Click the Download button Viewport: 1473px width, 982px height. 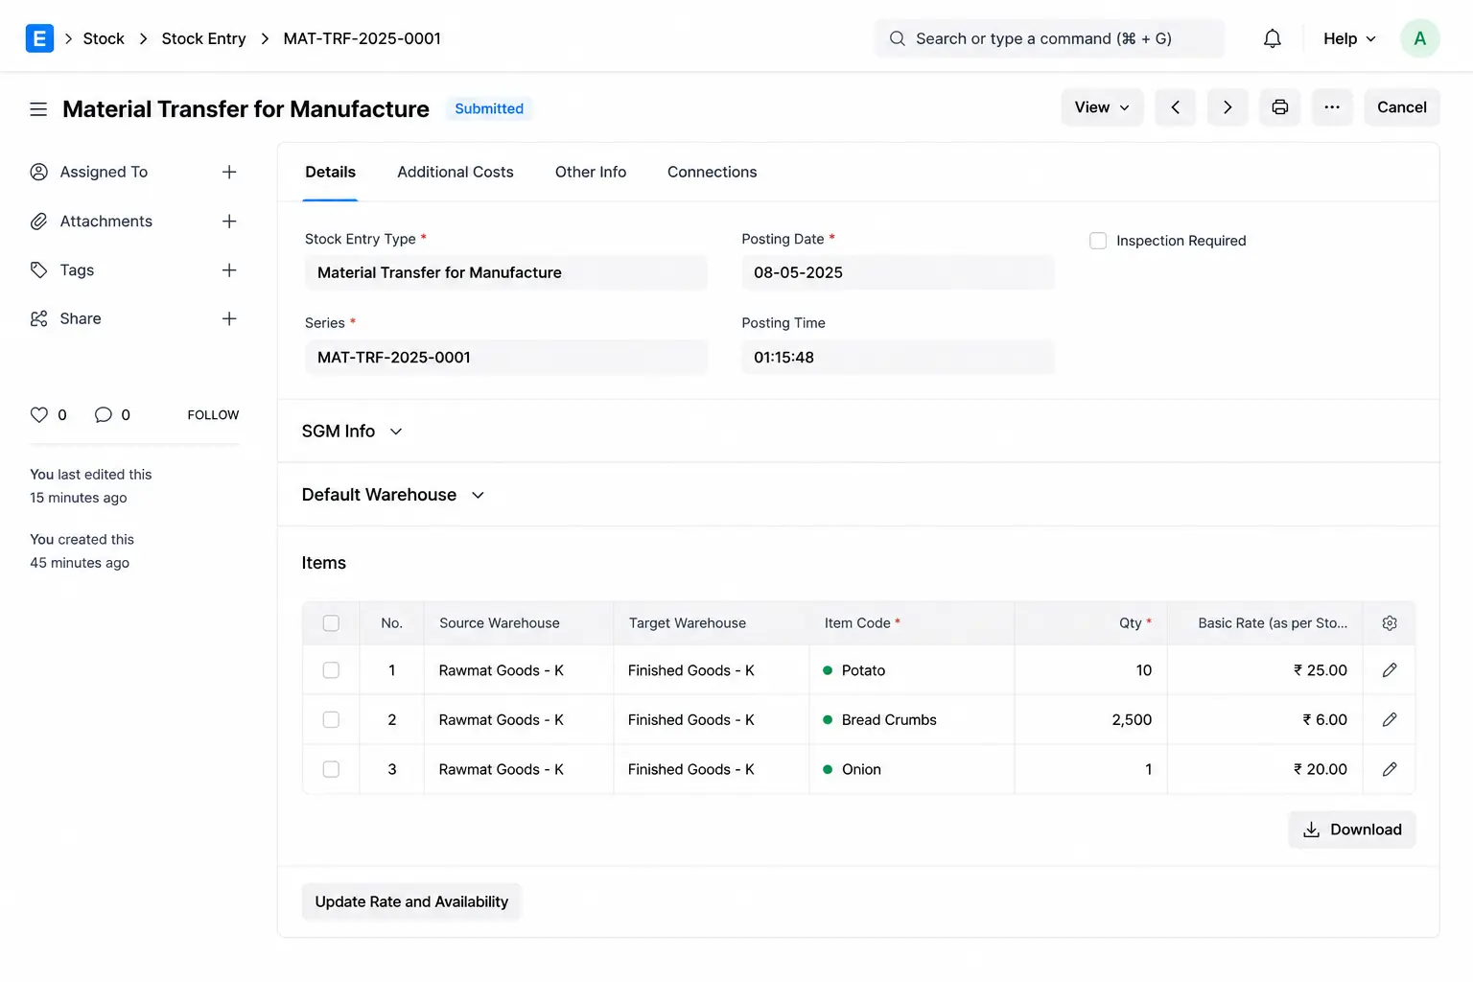coord(1352,830)
